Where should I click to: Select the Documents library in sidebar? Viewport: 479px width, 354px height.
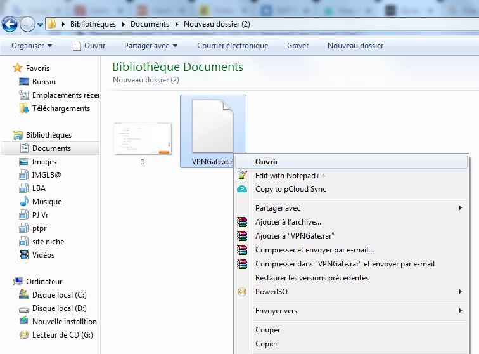[x=51, y=148]
